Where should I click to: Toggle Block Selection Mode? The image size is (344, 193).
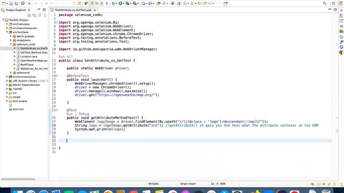(x=102, y=4)
